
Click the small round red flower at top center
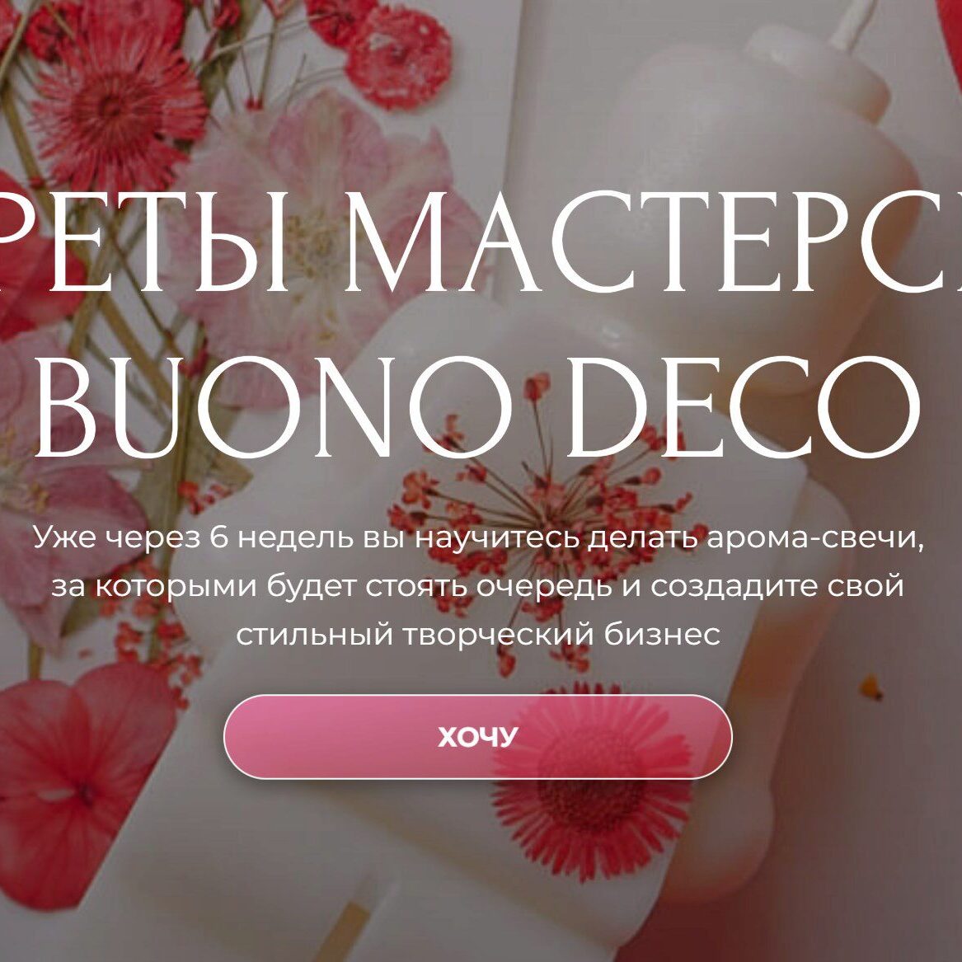[x=399, y=59]
